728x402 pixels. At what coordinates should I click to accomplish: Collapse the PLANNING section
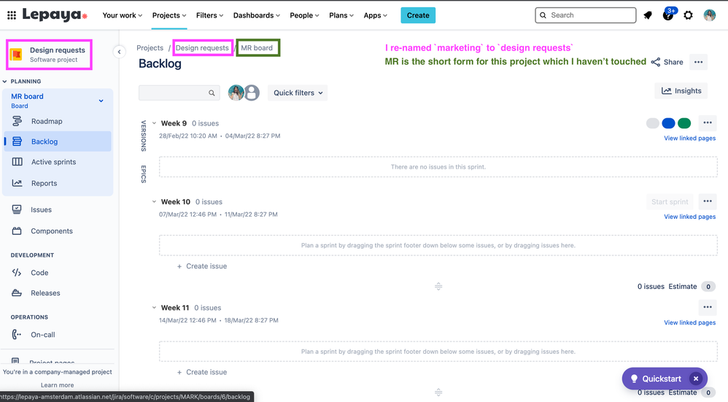click(x=4, y=81)
